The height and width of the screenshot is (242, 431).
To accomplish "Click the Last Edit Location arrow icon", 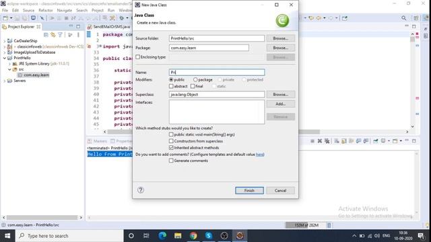I will pos(311,18).
